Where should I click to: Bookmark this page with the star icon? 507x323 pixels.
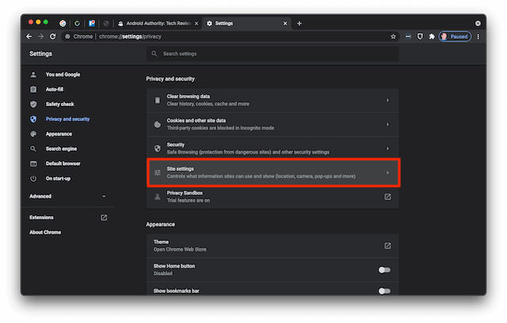[x=393, y=36]
